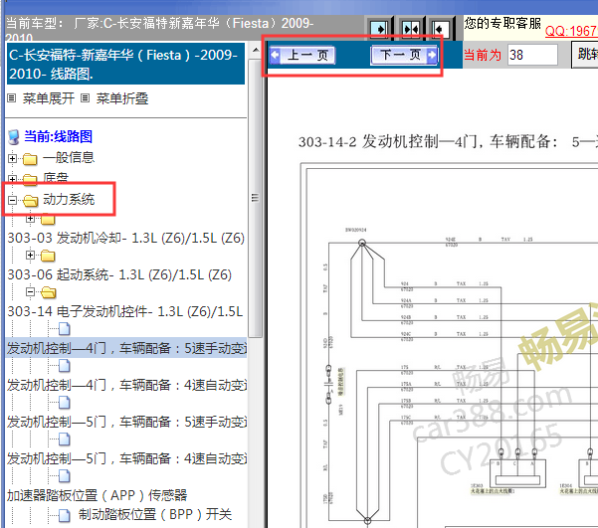This screenshot has width=598, height=528.
Task: Click the 当前:线路图 computer icon
Action: (14, 137)
